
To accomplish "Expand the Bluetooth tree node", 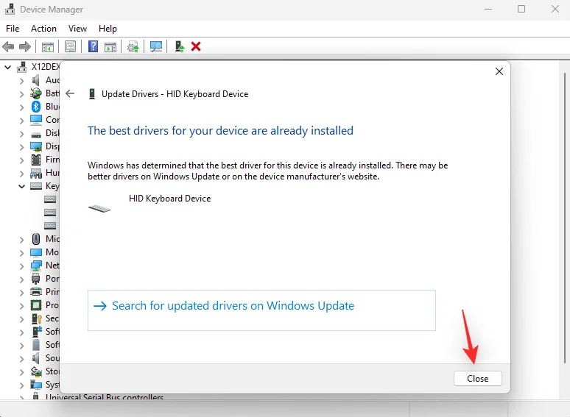I will pos(21,107).
